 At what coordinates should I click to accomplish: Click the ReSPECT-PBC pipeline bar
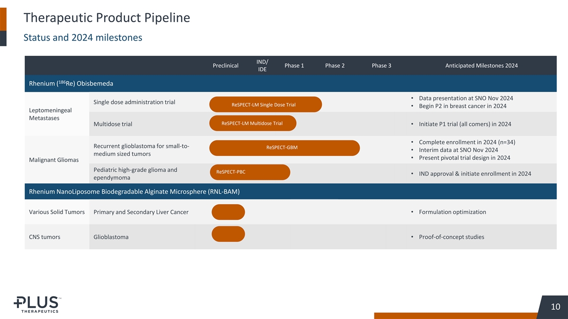click(x=249, y=172)
